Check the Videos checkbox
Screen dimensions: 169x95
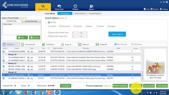pyautogui.click(x=97, y=26)
